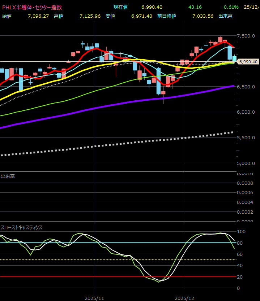Open the スローストキャスティクス panel label
Image resolution: width=260 pixels, height=301 pixels.
point(22,227)
